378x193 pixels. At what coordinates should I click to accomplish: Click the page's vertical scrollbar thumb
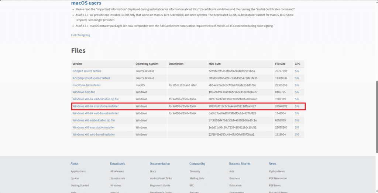pos(377,117)
